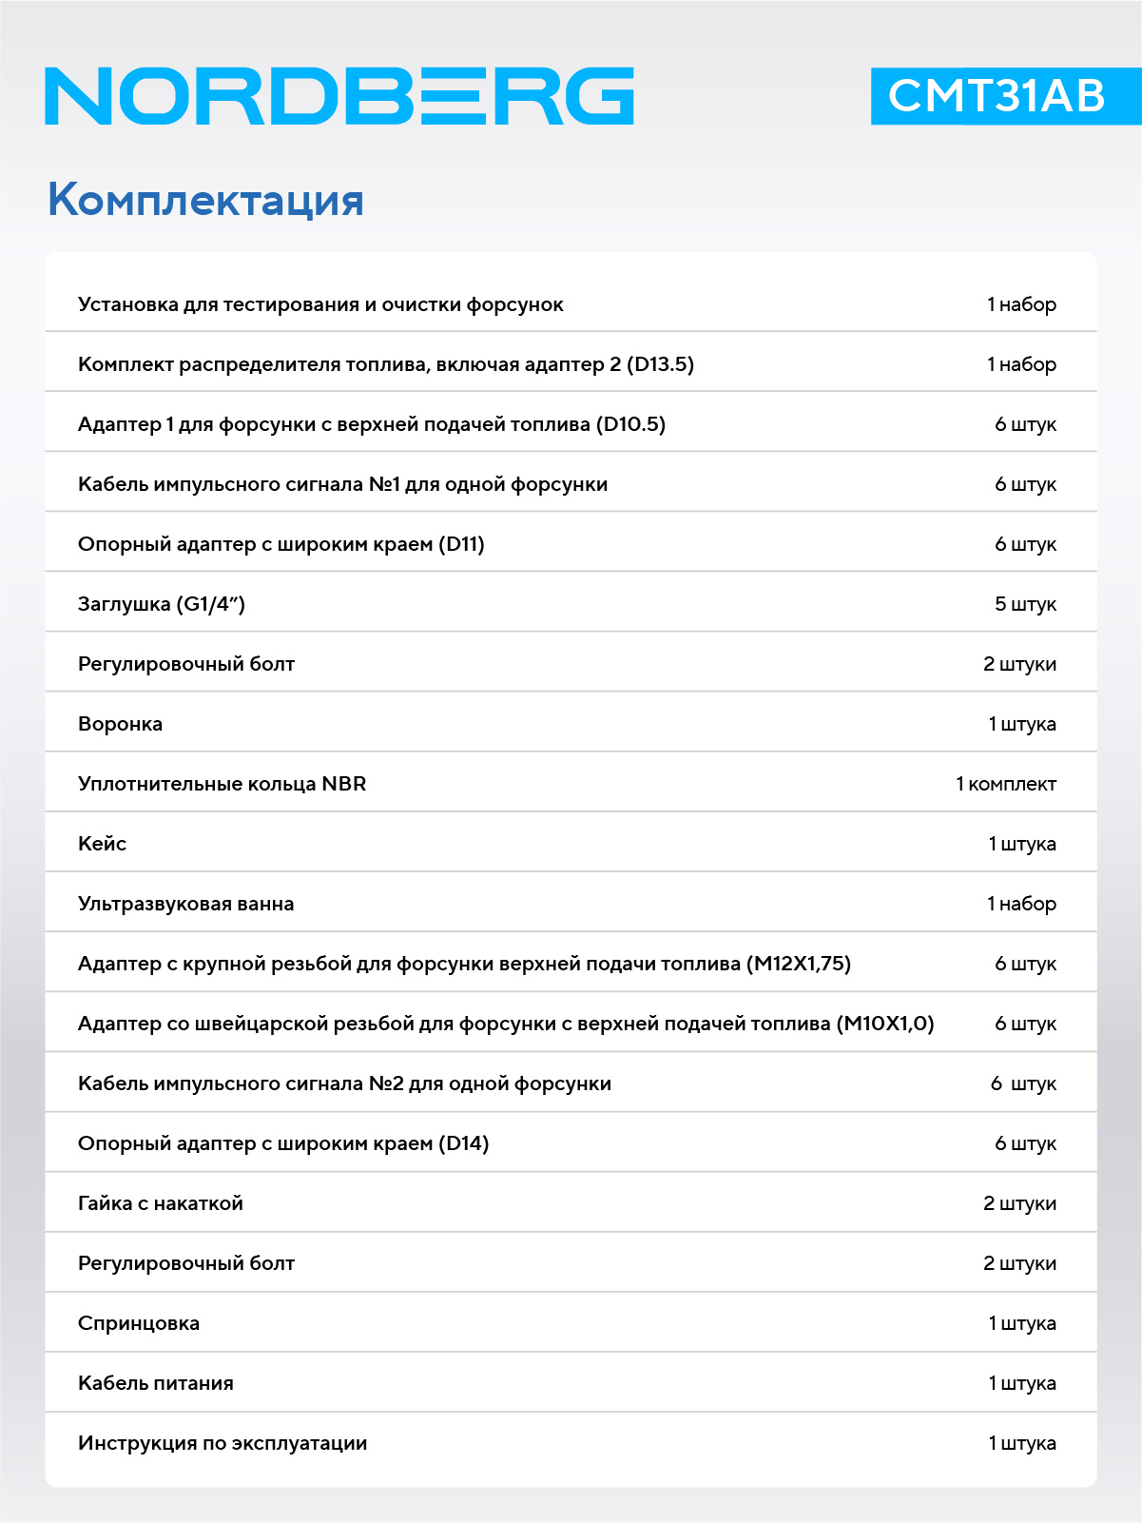Select the Ультразвуковая ванна row
1142x1523 pixels.
pos(571,904)
